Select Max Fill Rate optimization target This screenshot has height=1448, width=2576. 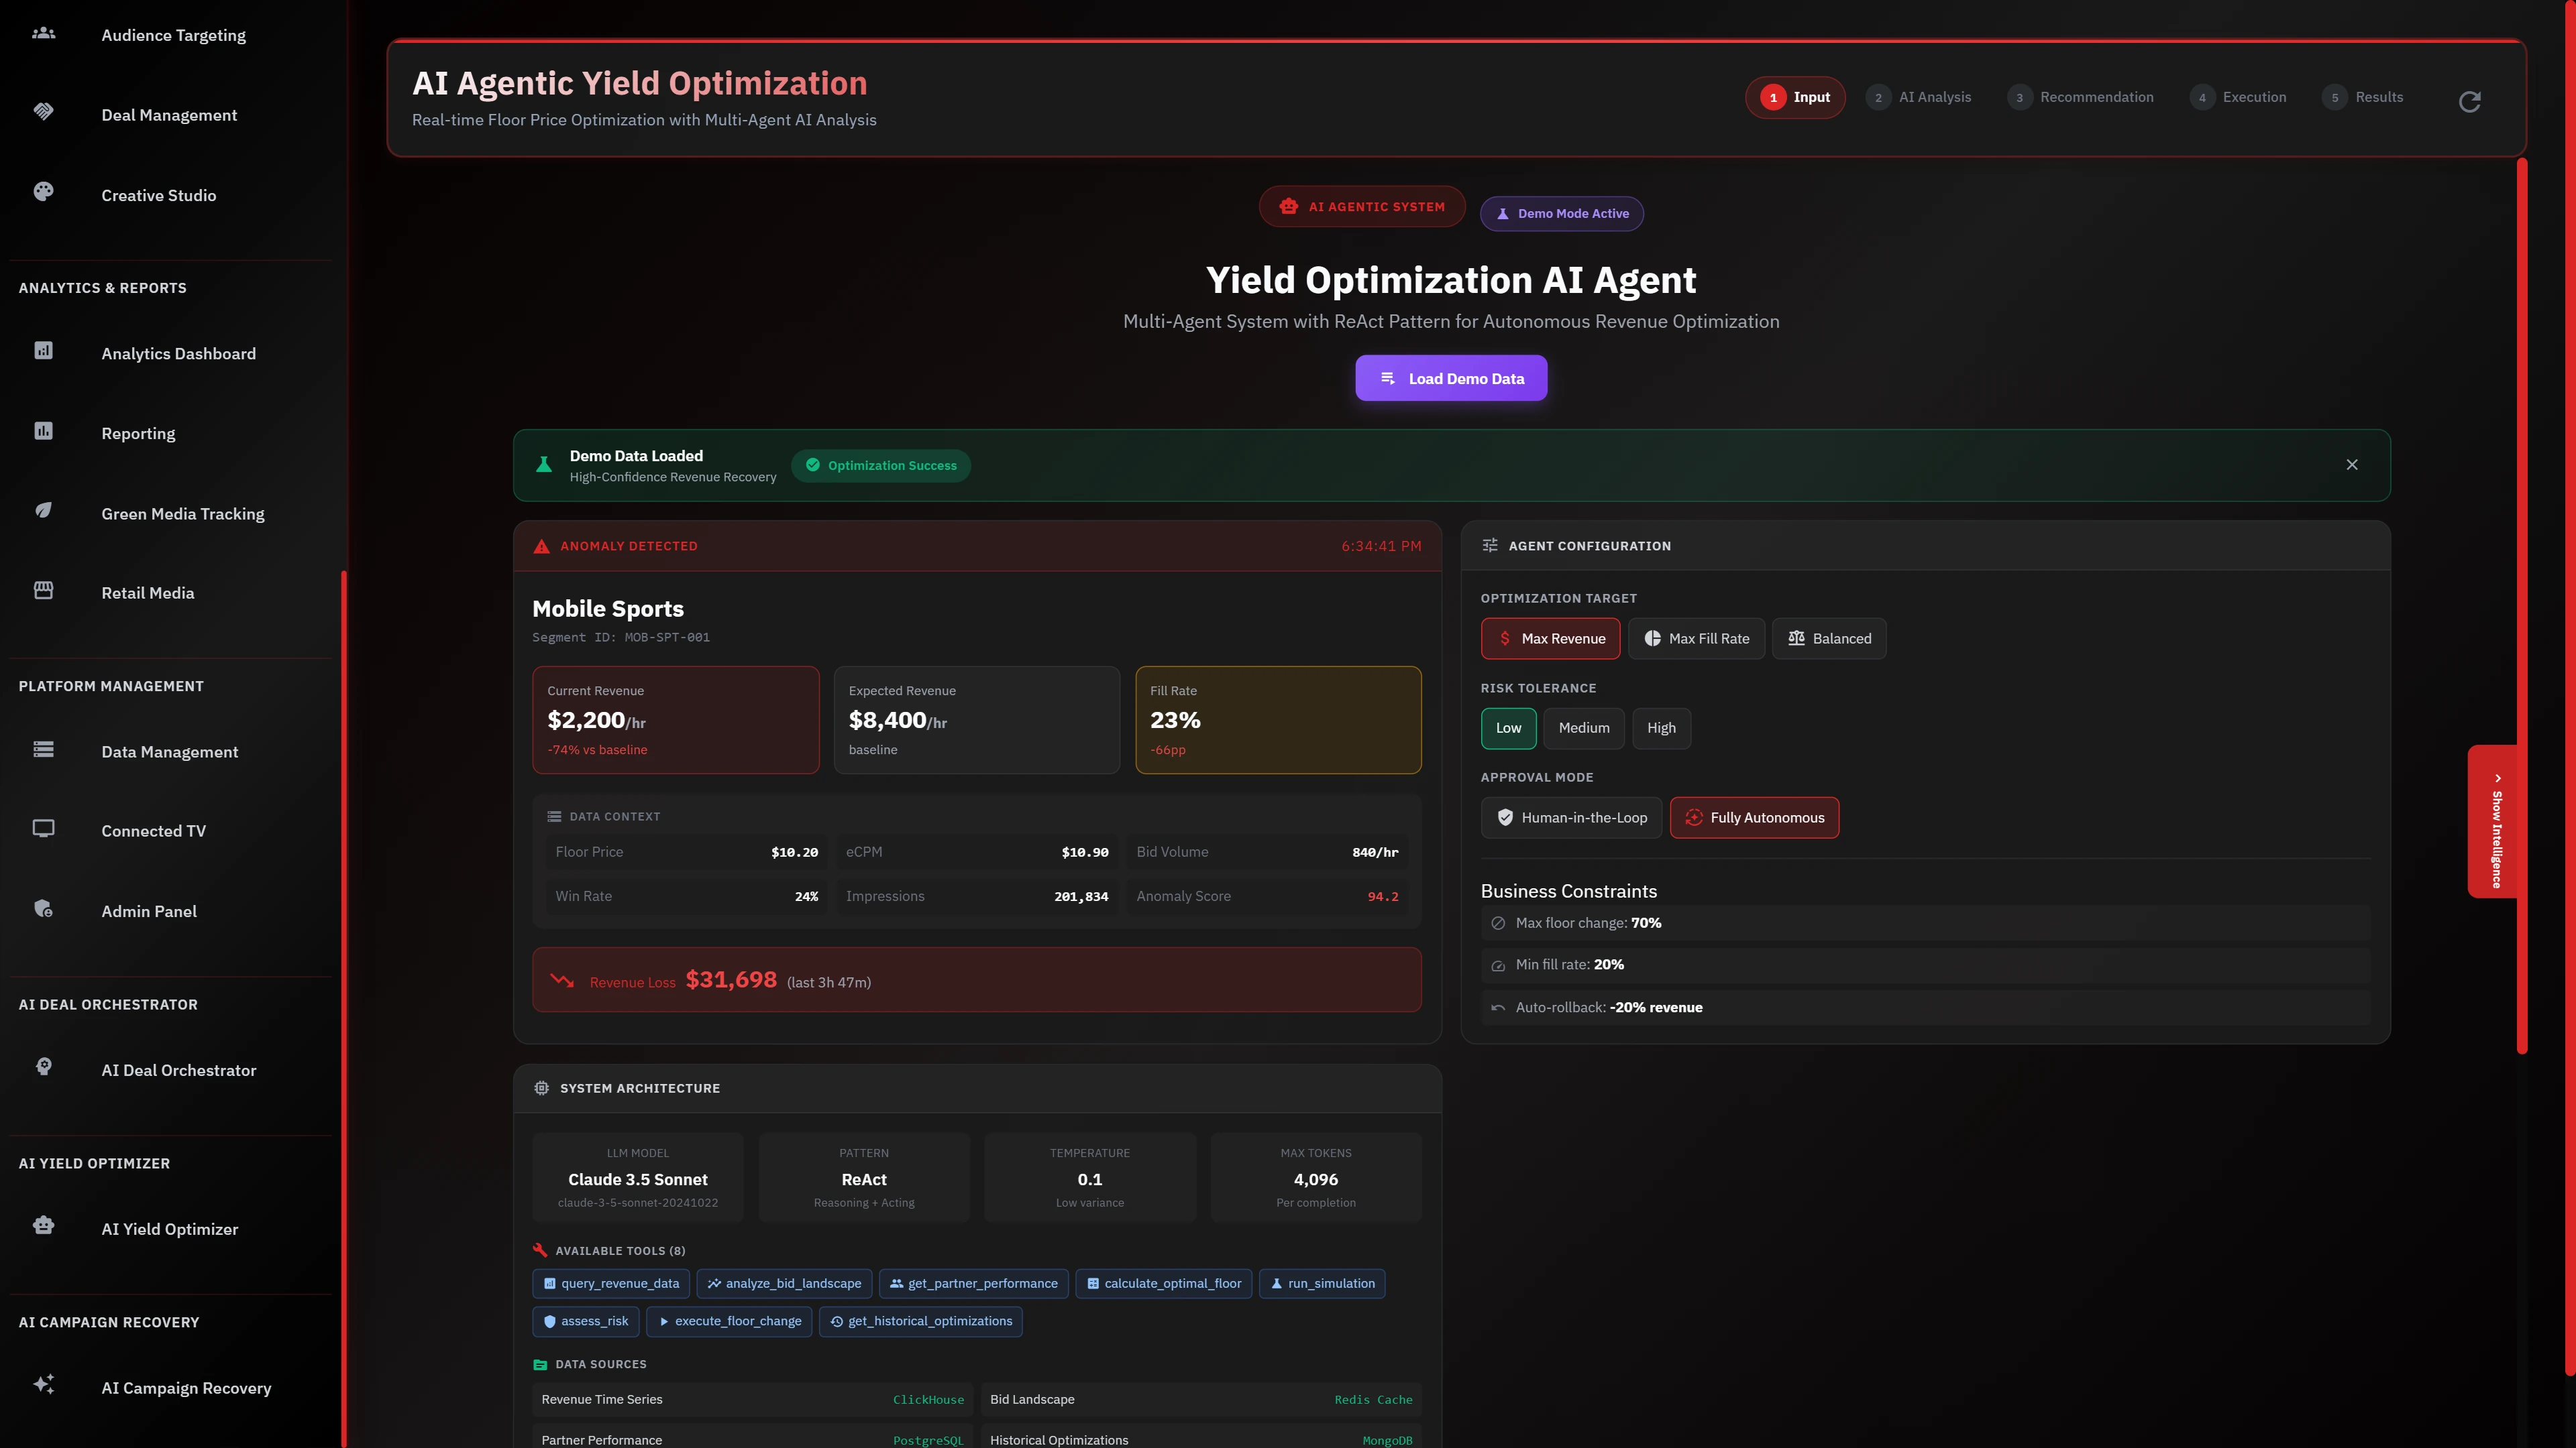pyautogui.click(x=1697, y=638)
